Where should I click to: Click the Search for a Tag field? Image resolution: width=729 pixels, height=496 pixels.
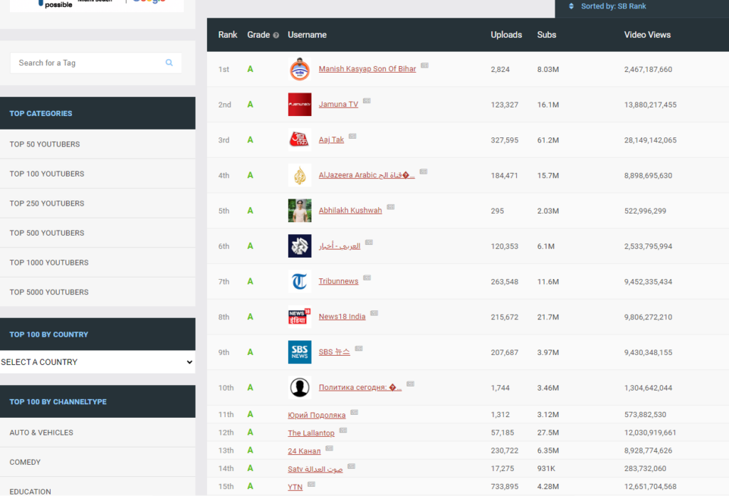(x=96, y=63)
